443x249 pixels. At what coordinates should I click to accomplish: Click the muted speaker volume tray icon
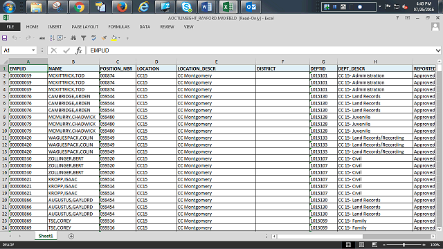point(405,7)
